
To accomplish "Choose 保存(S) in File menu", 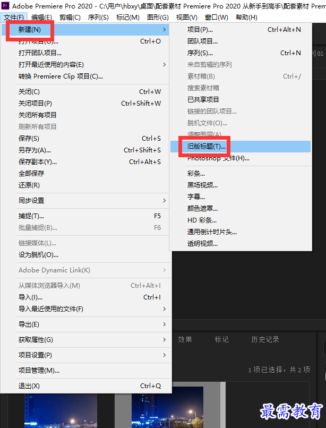I will point(85,139).
